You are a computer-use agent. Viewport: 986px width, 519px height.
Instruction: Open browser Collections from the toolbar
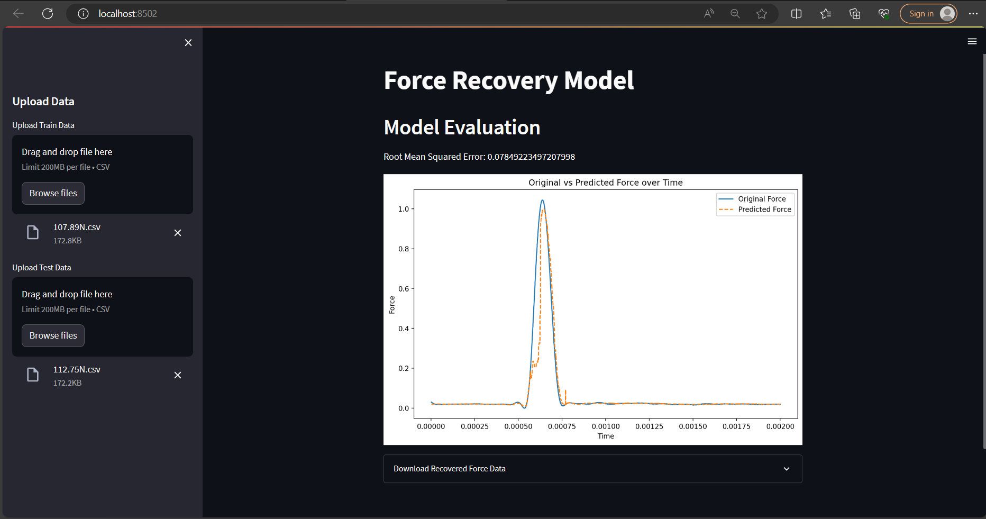[x=855, y=14]
